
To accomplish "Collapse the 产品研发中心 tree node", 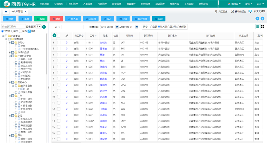I will 10,55.
